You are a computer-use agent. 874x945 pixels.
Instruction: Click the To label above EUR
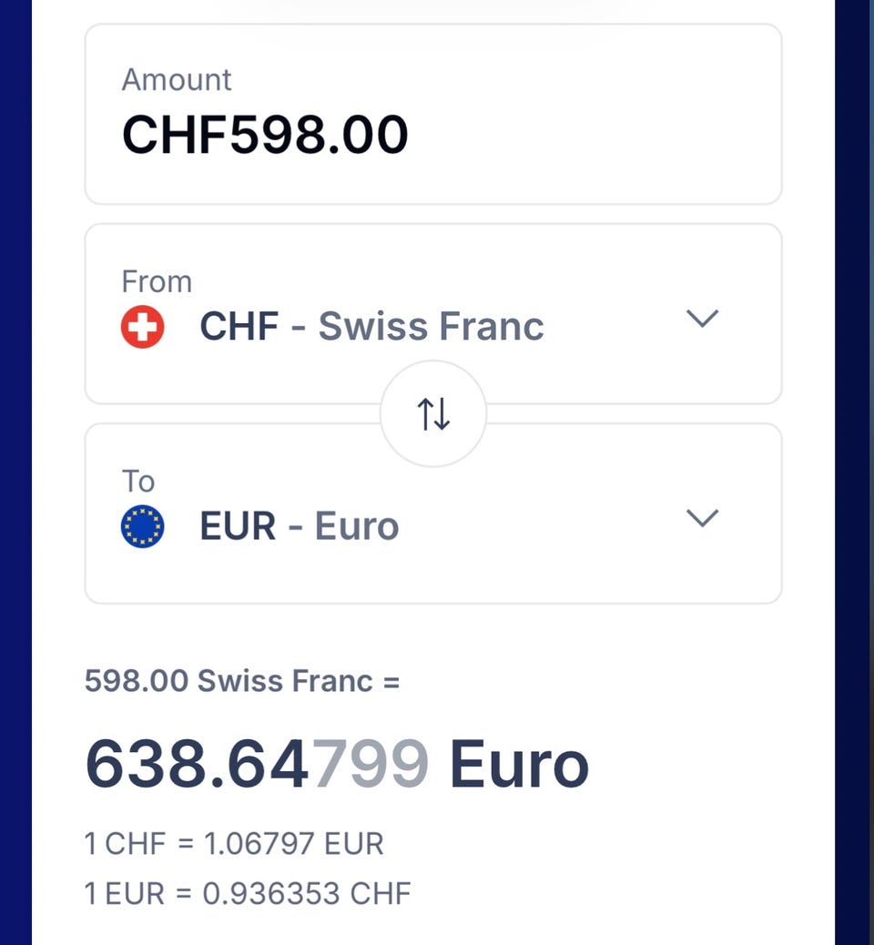click(x=138, y=482)
